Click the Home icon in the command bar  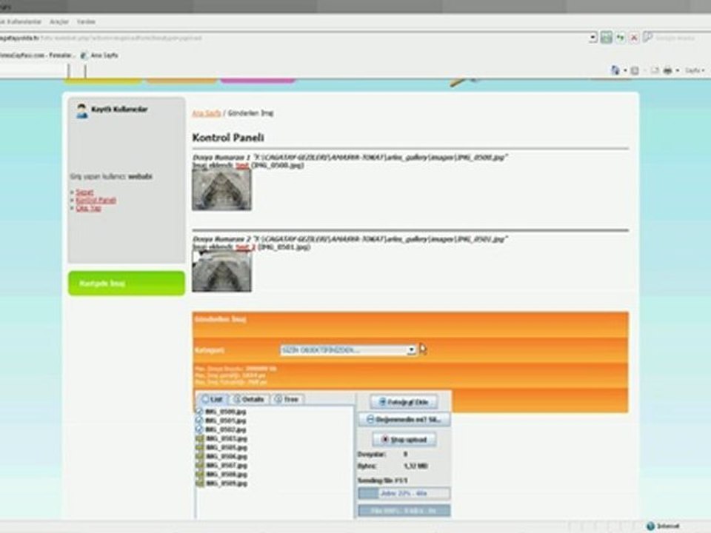point(615,70)
